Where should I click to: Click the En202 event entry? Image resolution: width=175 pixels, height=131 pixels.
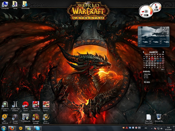click(146, 76)
